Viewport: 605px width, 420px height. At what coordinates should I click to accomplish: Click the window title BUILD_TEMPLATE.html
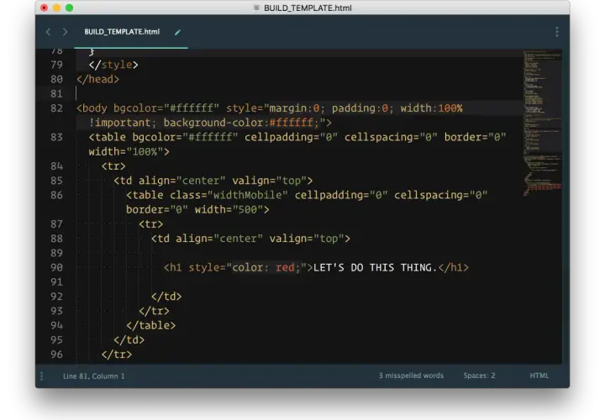308,8
